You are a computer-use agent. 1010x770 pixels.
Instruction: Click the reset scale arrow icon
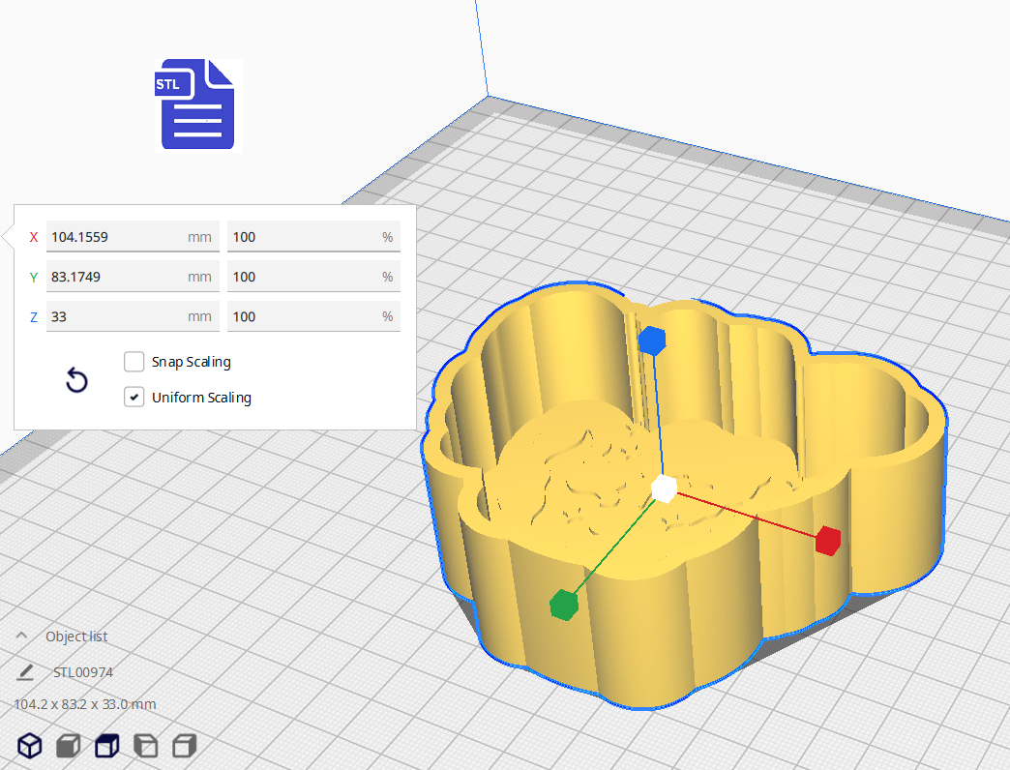coord(76,380)
